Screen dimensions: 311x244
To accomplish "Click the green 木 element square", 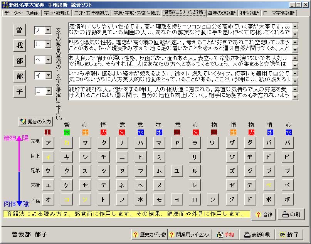I will [x=67, y=132].
